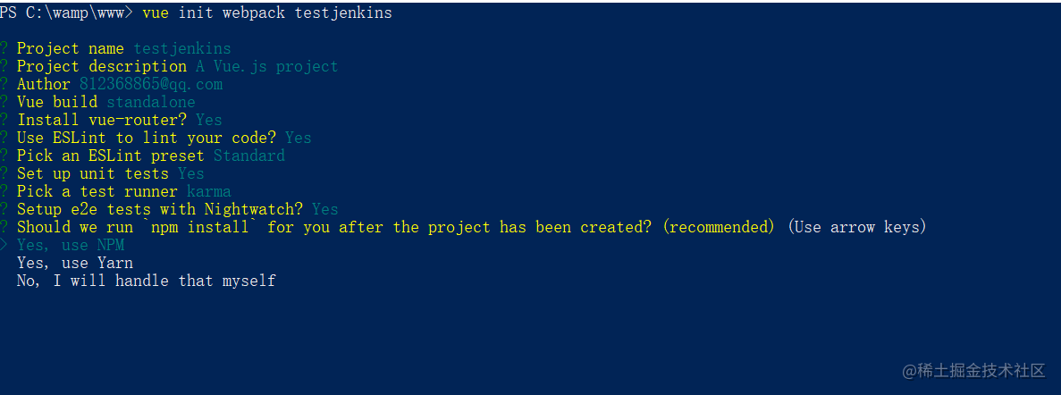The width and height of the screenshot is (1061, 395).
Task: Click the question mark before Author
Action: pos(4,84)
